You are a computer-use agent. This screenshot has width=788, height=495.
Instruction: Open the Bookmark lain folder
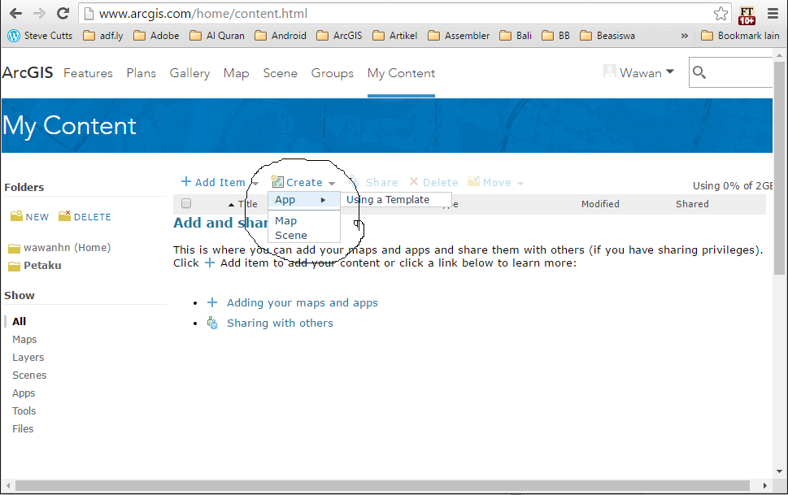(x=740, y=36)
